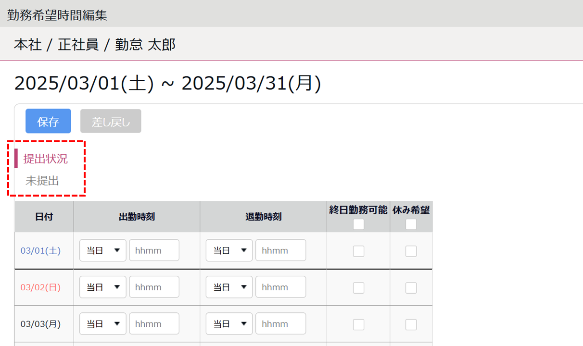Open 退勤時刻 当日 dropdown for 03/02(日)

tap(229, 287)
